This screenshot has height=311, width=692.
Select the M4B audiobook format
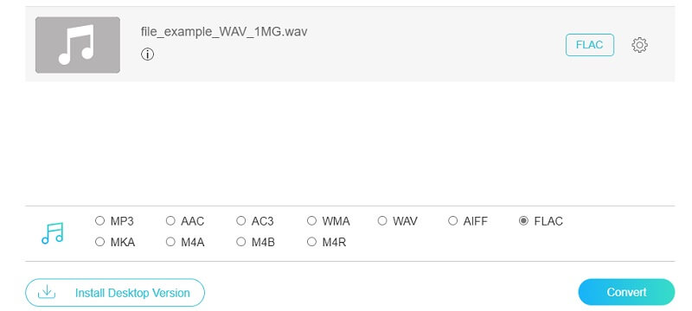[241, 242]
